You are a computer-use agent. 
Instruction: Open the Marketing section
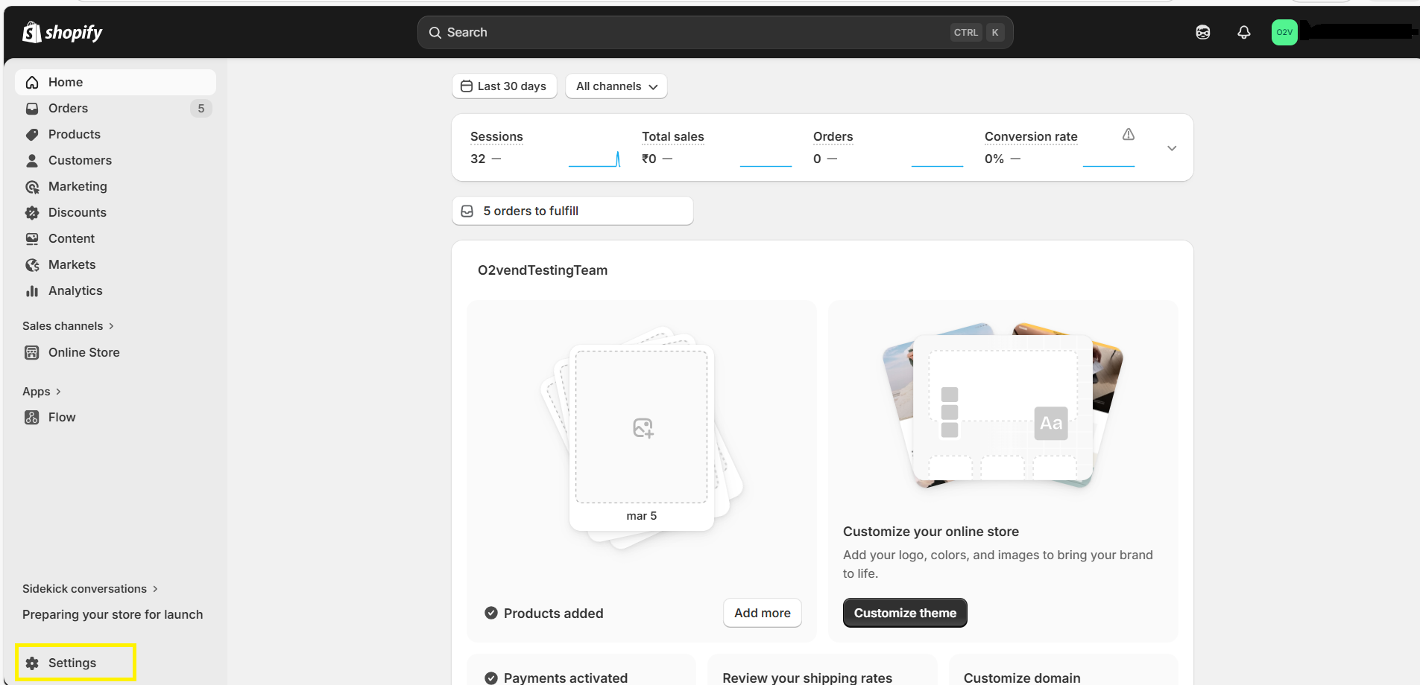click(x=76, y=186)
